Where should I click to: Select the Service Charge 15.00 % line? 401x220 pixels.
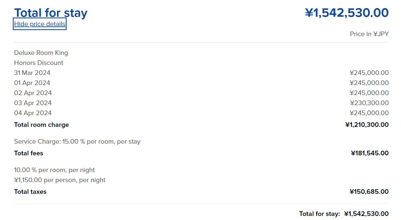(x=77, y=142)
